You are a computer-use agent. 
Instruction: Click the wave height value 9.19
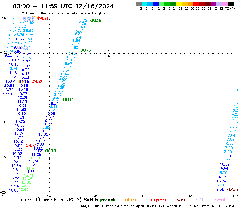(227, 156)
